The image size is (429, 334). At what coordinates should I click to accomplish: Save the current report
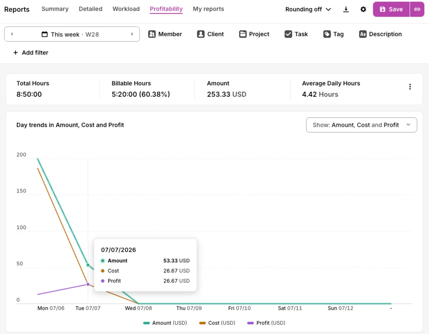coord(391,9)
